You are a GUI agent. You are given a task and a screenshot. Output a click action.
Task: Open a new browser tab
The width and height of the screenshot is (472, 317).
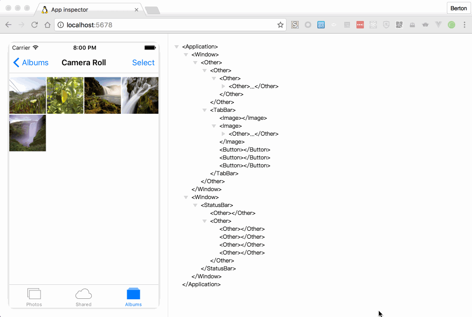coord(152,10)
